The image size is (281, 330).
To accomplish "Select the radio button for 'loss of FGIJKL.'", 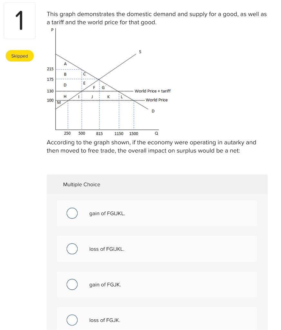I will click(72, 249).
